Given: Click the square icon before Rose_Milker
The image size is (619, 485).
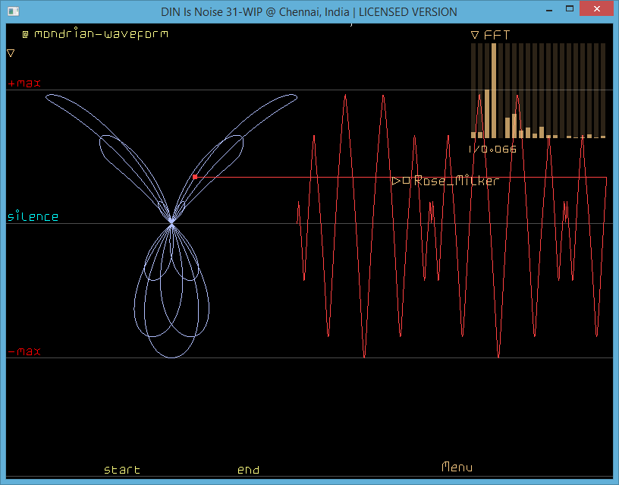Looking at the screenshot, I should pos(406,181).
